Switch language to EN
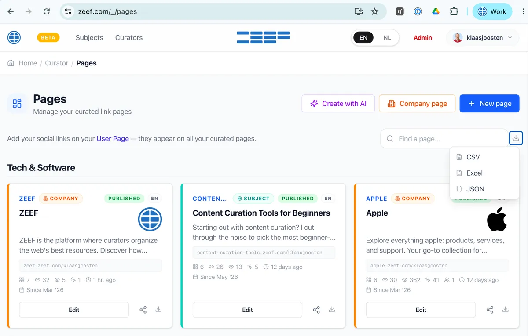 363,38
